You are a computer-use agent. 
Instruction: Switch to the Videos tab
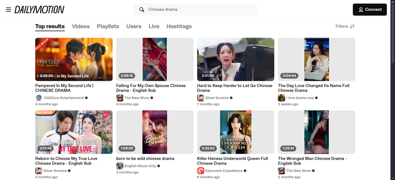81,26
